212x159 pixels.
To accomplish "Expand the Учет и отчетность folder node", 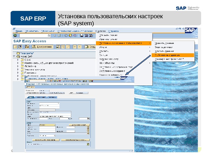I will coord(18,69).
